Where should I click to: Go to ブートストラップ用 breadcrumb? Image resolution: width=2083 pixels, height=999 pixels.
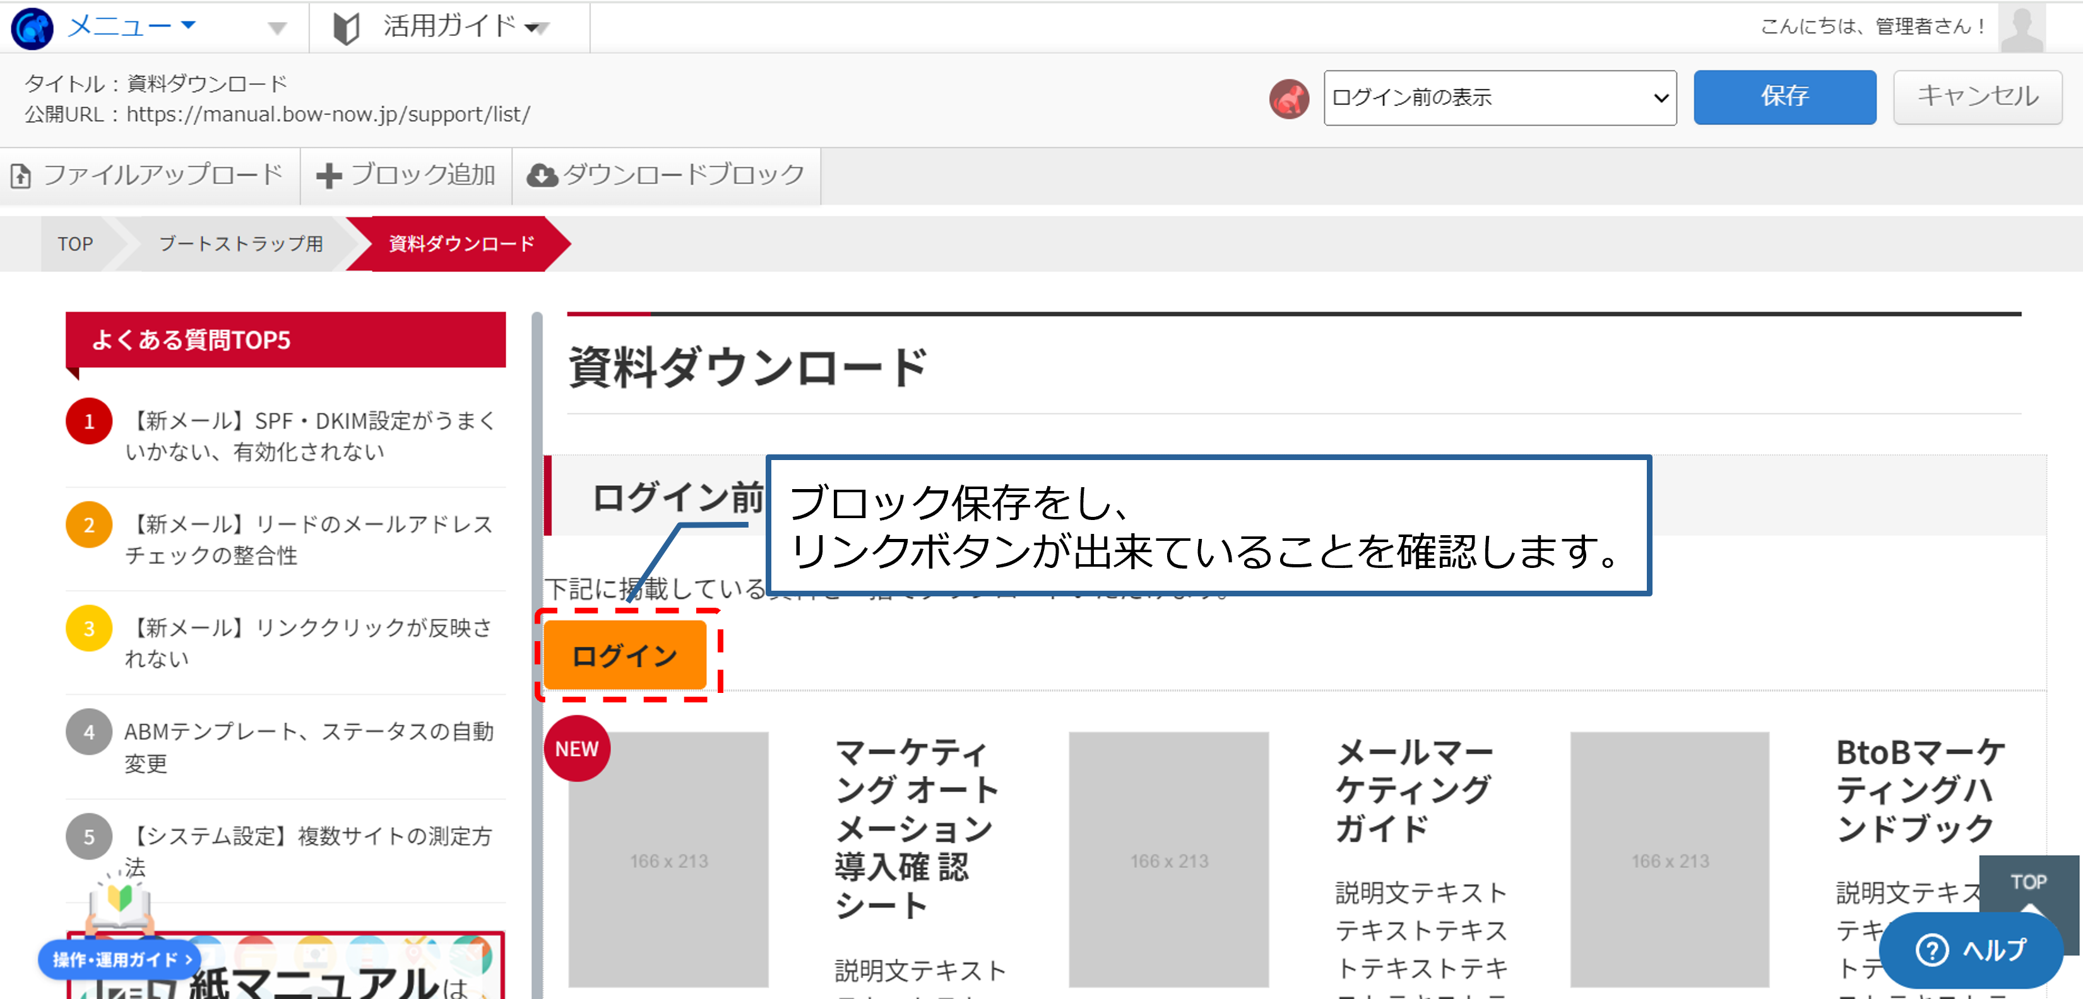click(x=241, y=244)
